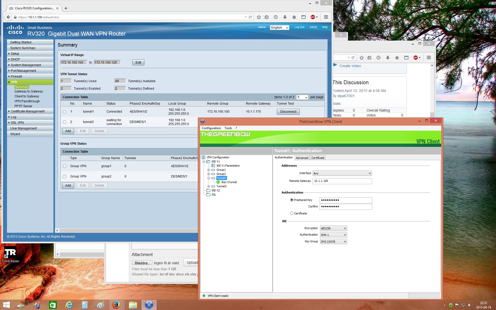Click the green GreenBow VPN tray icon
496x310 pixels.
coord(451,305)
